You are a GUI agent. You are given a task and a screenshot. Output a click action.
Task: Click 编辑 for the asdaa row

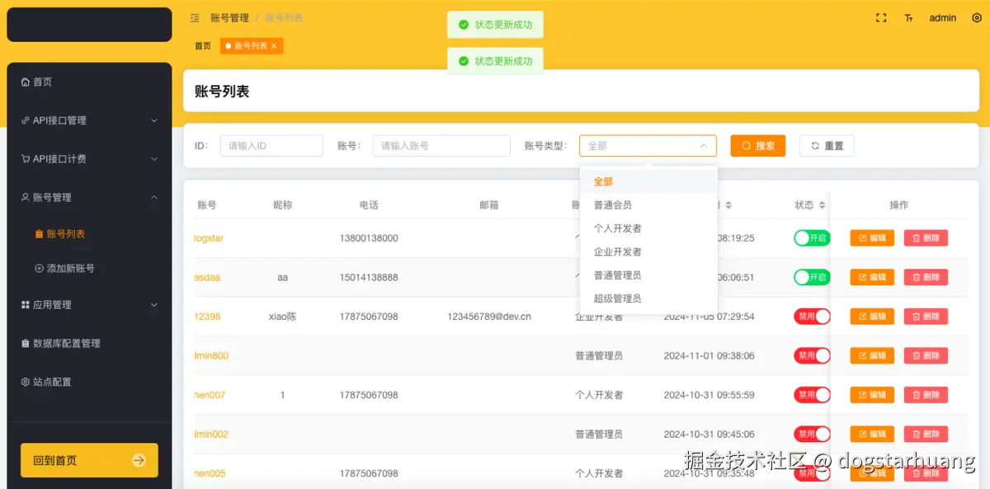point(872,277)
